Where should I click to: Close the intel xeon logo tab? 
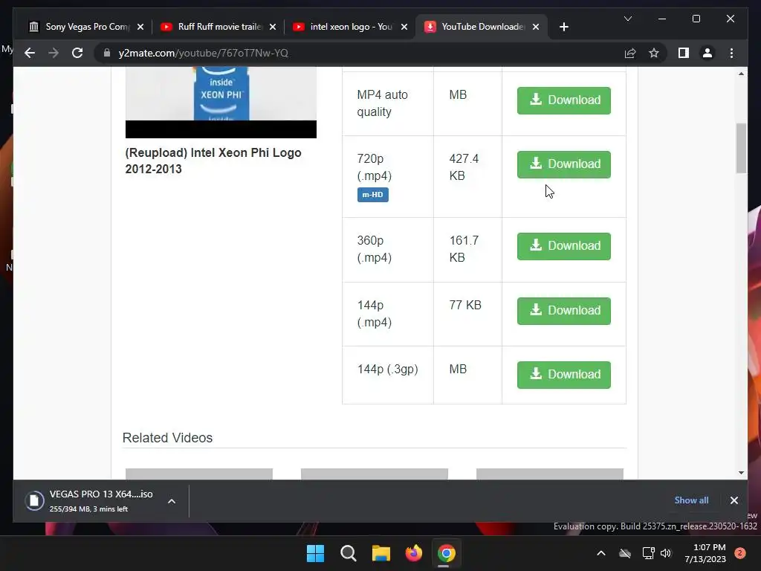[404, 27]
